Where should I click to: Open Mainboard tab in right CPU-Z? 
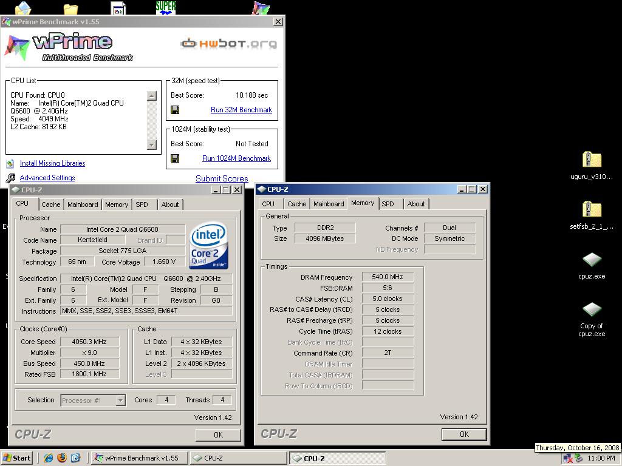click(x=329, y=204)
